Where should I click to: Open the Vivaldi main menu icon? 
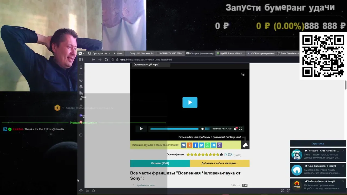[80, 53]
